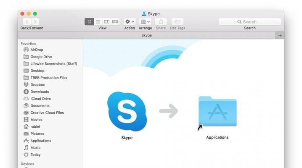
Task: Click the Back arrow button
Action: click(x=27, y=22)
